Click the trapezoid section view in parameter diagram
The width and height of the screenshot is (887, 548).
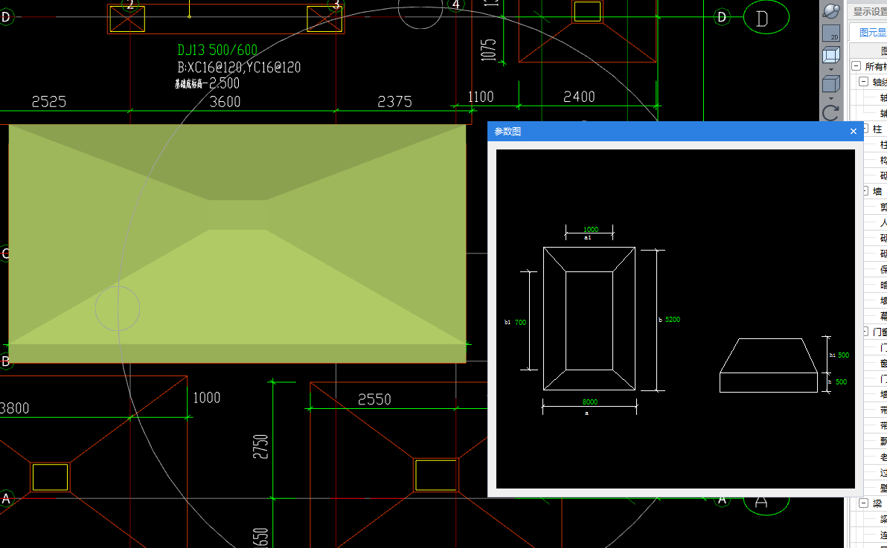[769, 365]
